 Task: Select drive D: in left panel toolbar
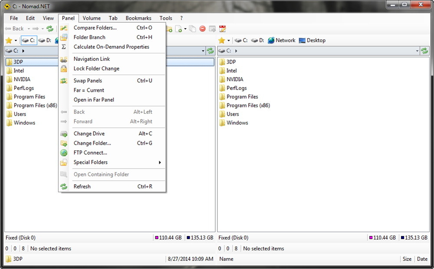click(x=45, y=40)
